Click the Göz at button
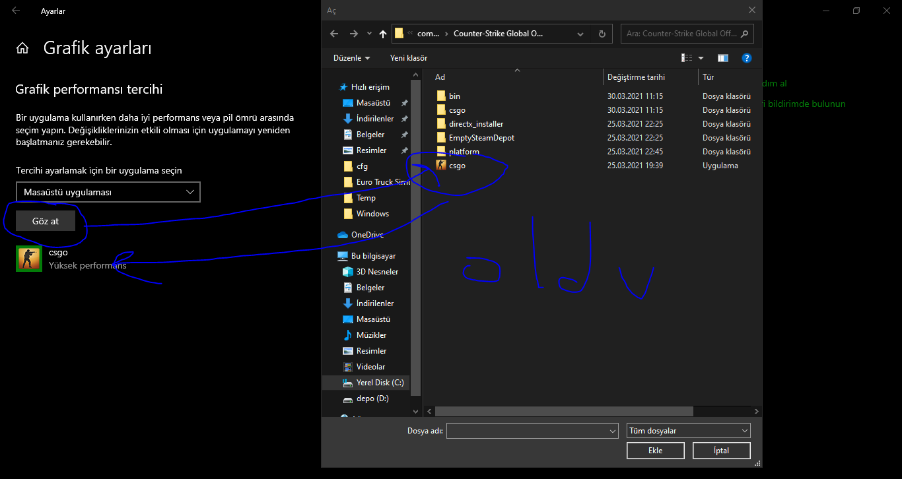The height and width of the screenshot is (479, 902). pos(46,221)
